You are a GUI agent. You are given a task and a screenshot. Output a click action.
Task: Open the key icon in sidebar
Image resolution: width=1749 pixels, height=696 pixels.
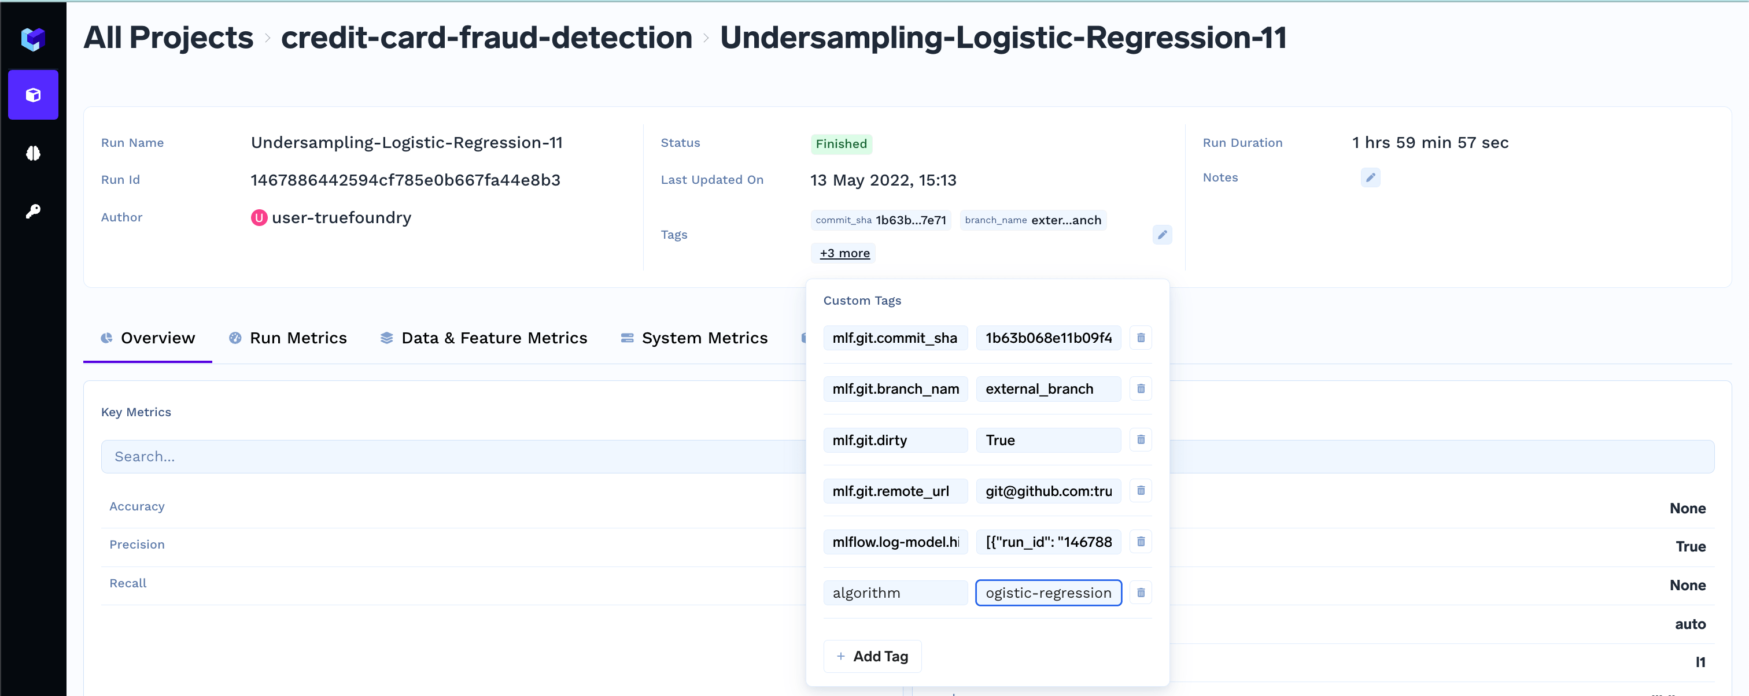coord(32,212)
